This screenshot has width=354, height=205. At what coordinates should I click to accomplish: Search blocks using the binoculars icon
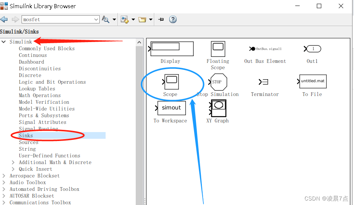pos(106,19)
